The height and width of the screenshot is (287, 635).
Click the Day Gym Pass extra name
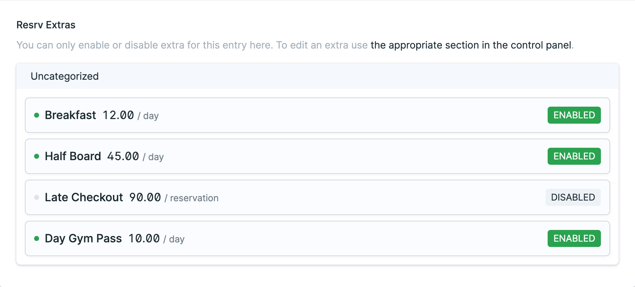pos(83,238)
